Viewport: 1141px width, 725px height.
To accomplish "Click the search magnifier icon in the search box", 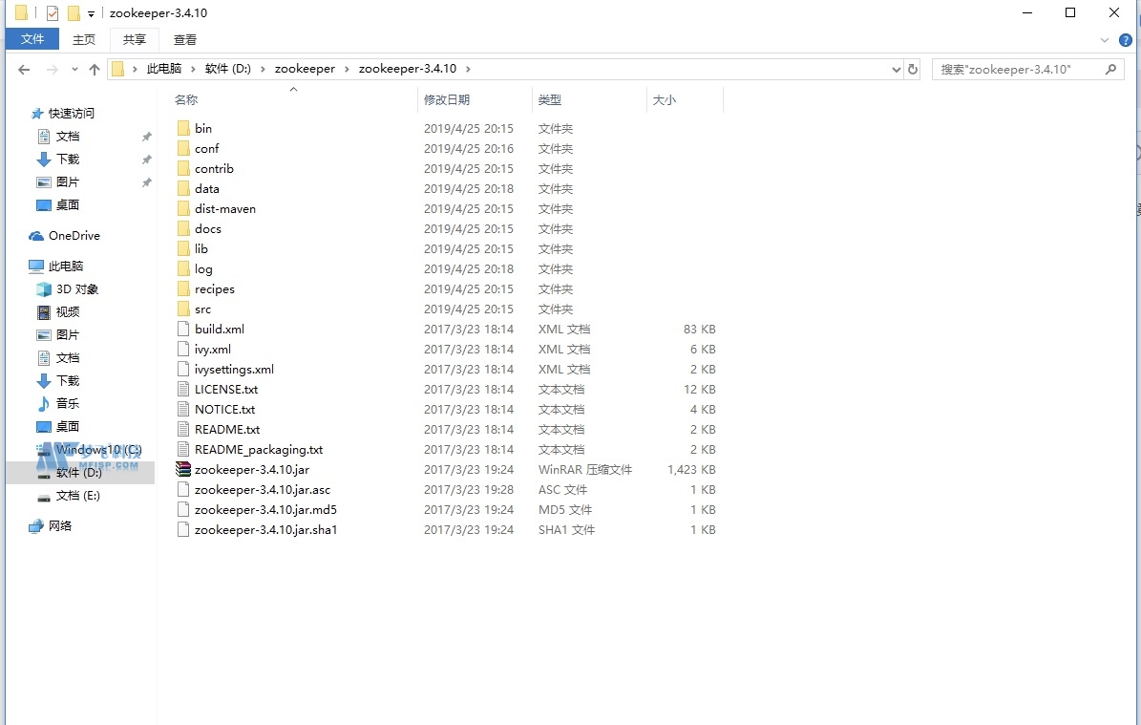I will (1109, 68).
